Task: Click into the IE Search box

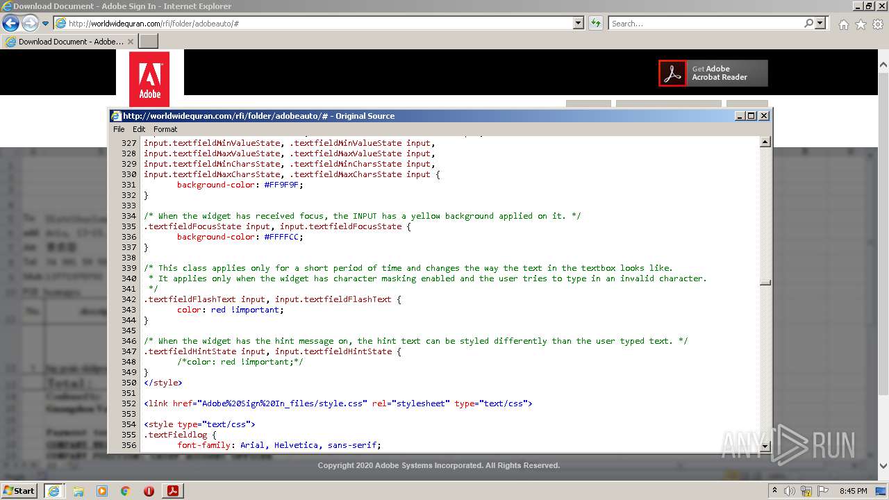Action: tap(706, 24)
